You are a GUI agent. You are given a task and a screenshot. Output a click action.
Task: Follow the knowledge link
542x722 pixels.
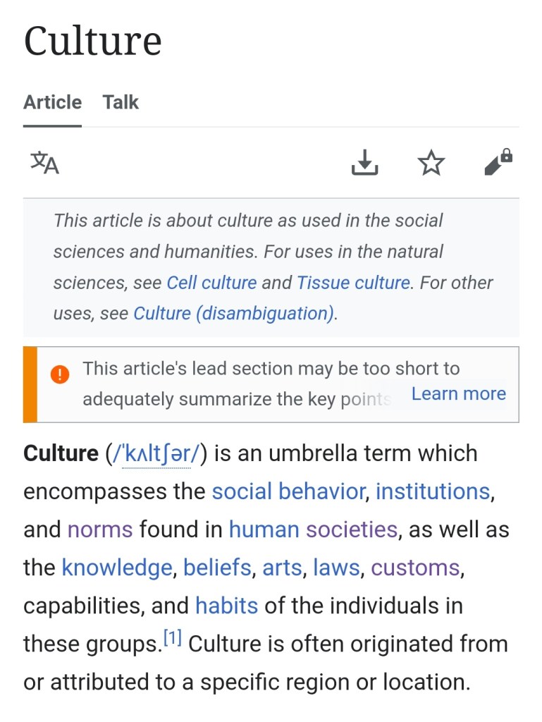coord(117,568)
